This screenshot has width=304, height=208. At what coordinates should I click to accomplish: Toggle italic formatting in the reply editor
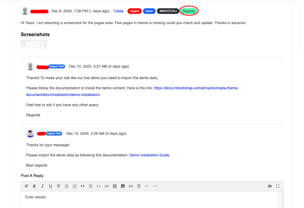coord(42,186)
